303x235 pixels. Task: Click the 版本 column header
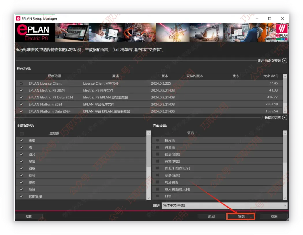tap(164, 76)
